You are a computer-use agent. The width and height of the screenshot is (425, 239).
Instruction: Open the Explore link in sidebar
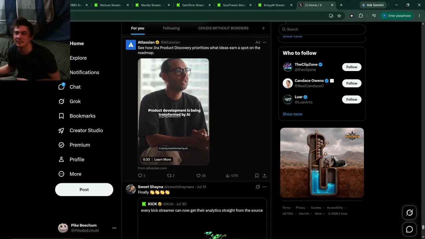[x=78, y=58]
